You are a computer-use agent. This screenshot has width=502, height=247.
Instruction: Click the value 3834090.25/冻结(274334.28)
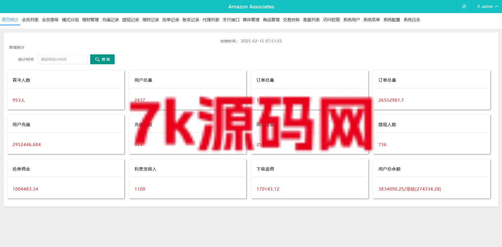pos(410,189)
